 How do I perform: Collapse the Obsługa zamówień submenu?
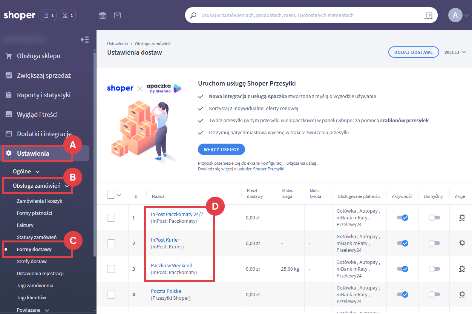click(67, 186)
